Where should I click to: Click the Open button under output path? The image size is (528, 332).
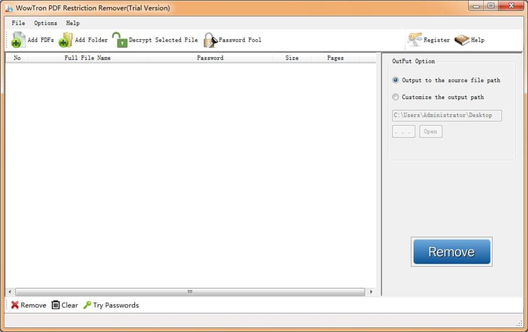point(430,131)
